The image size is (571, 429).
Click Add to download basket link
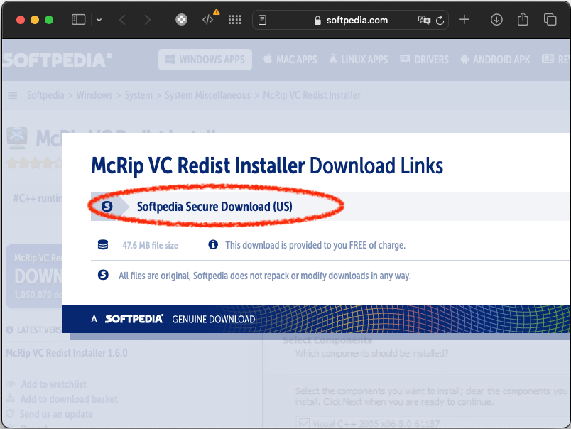(x=69, y=399)
